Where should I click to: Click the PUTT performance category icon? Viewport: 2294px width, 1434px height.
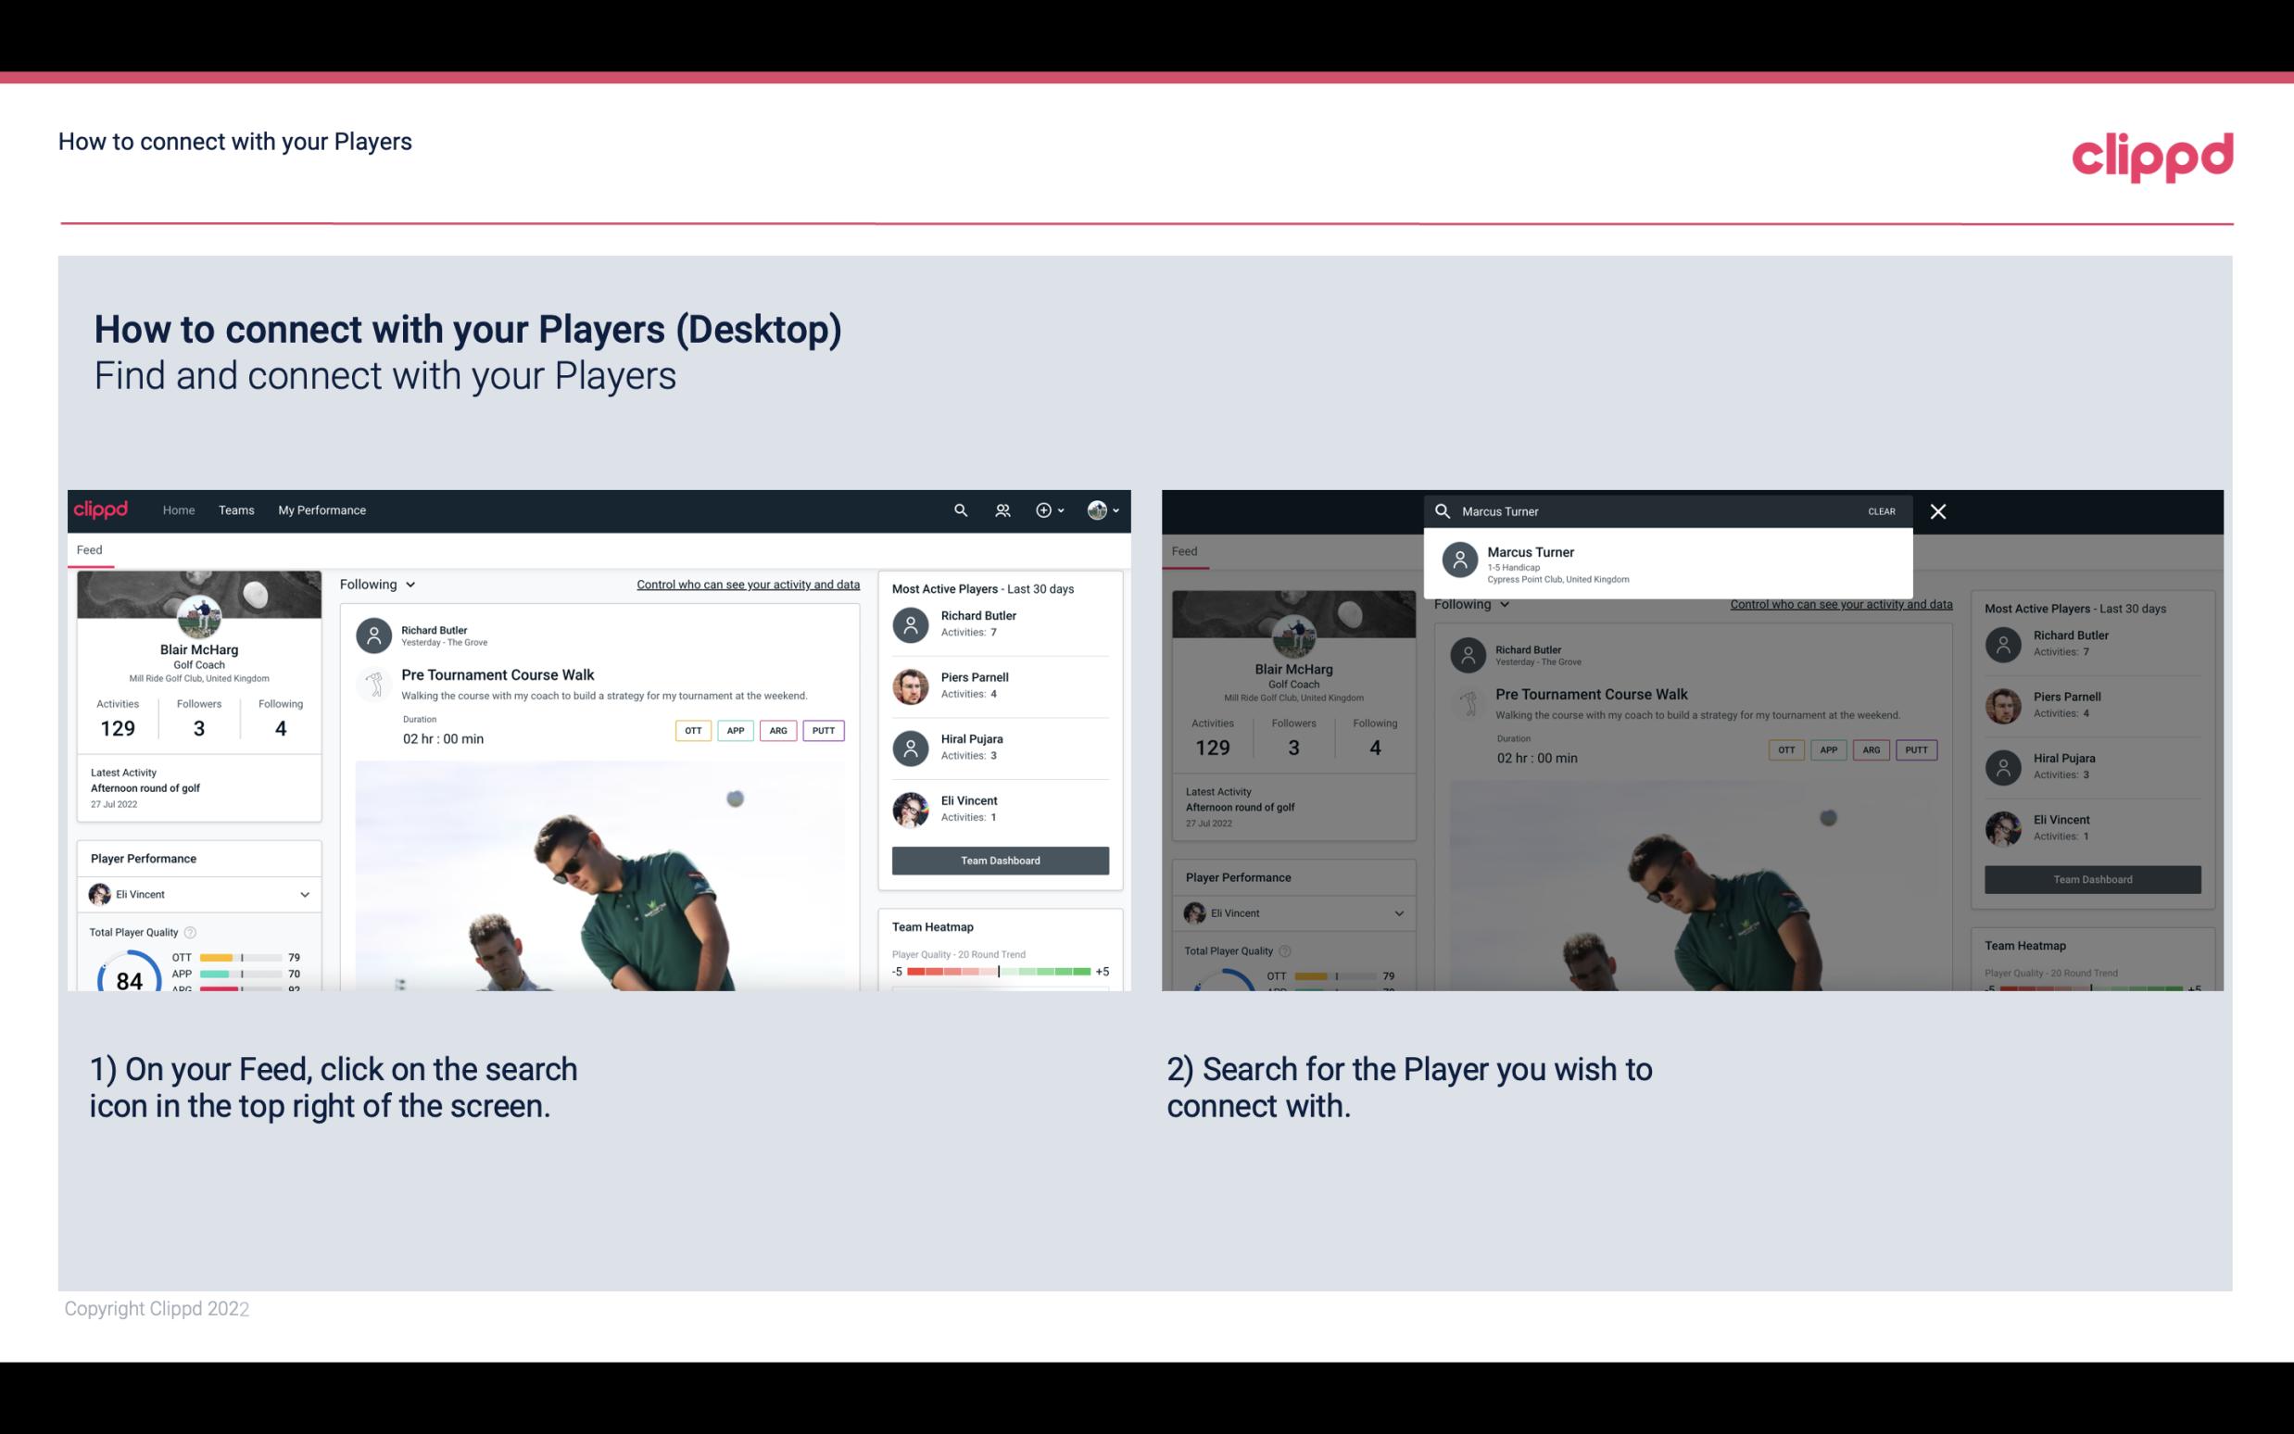click(x=823, y=730)
